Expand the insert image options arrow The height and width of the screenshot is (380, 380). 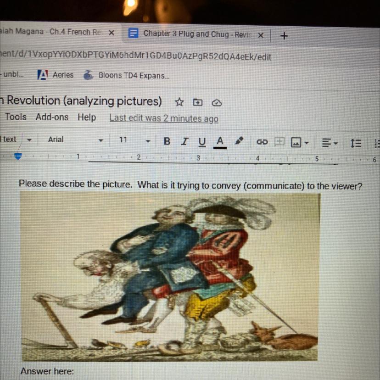coord(307,143)
